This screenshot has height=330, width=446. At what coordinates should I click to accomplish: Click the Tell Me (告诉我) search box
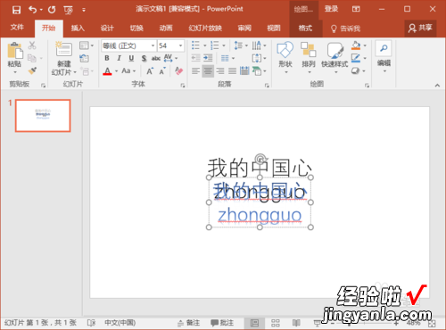pyautogui.click(x=345, y=29)
